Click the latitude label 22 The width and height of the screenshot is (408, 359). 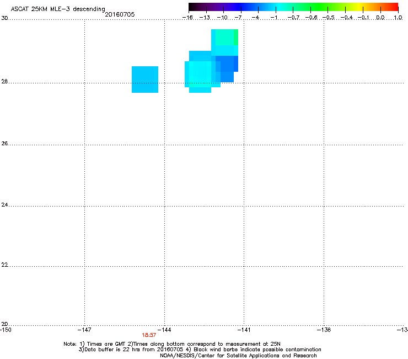[x=4, y=265]
